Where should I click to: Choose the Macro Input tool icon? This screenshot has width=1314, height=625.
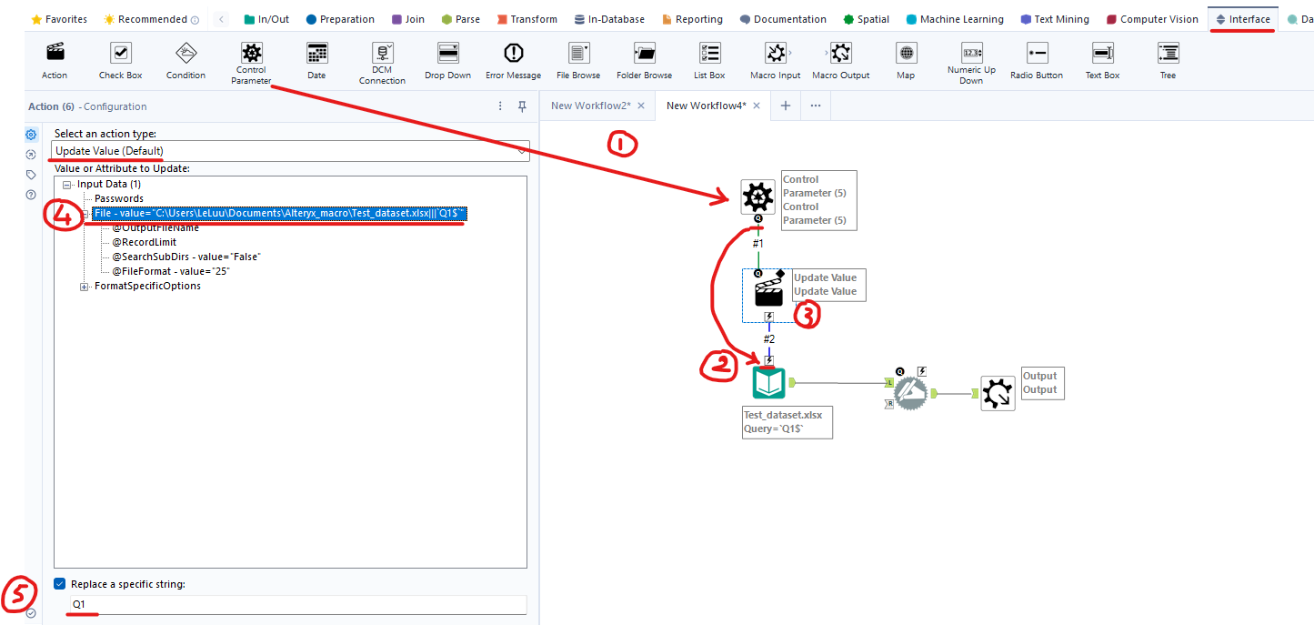[775, 54]
